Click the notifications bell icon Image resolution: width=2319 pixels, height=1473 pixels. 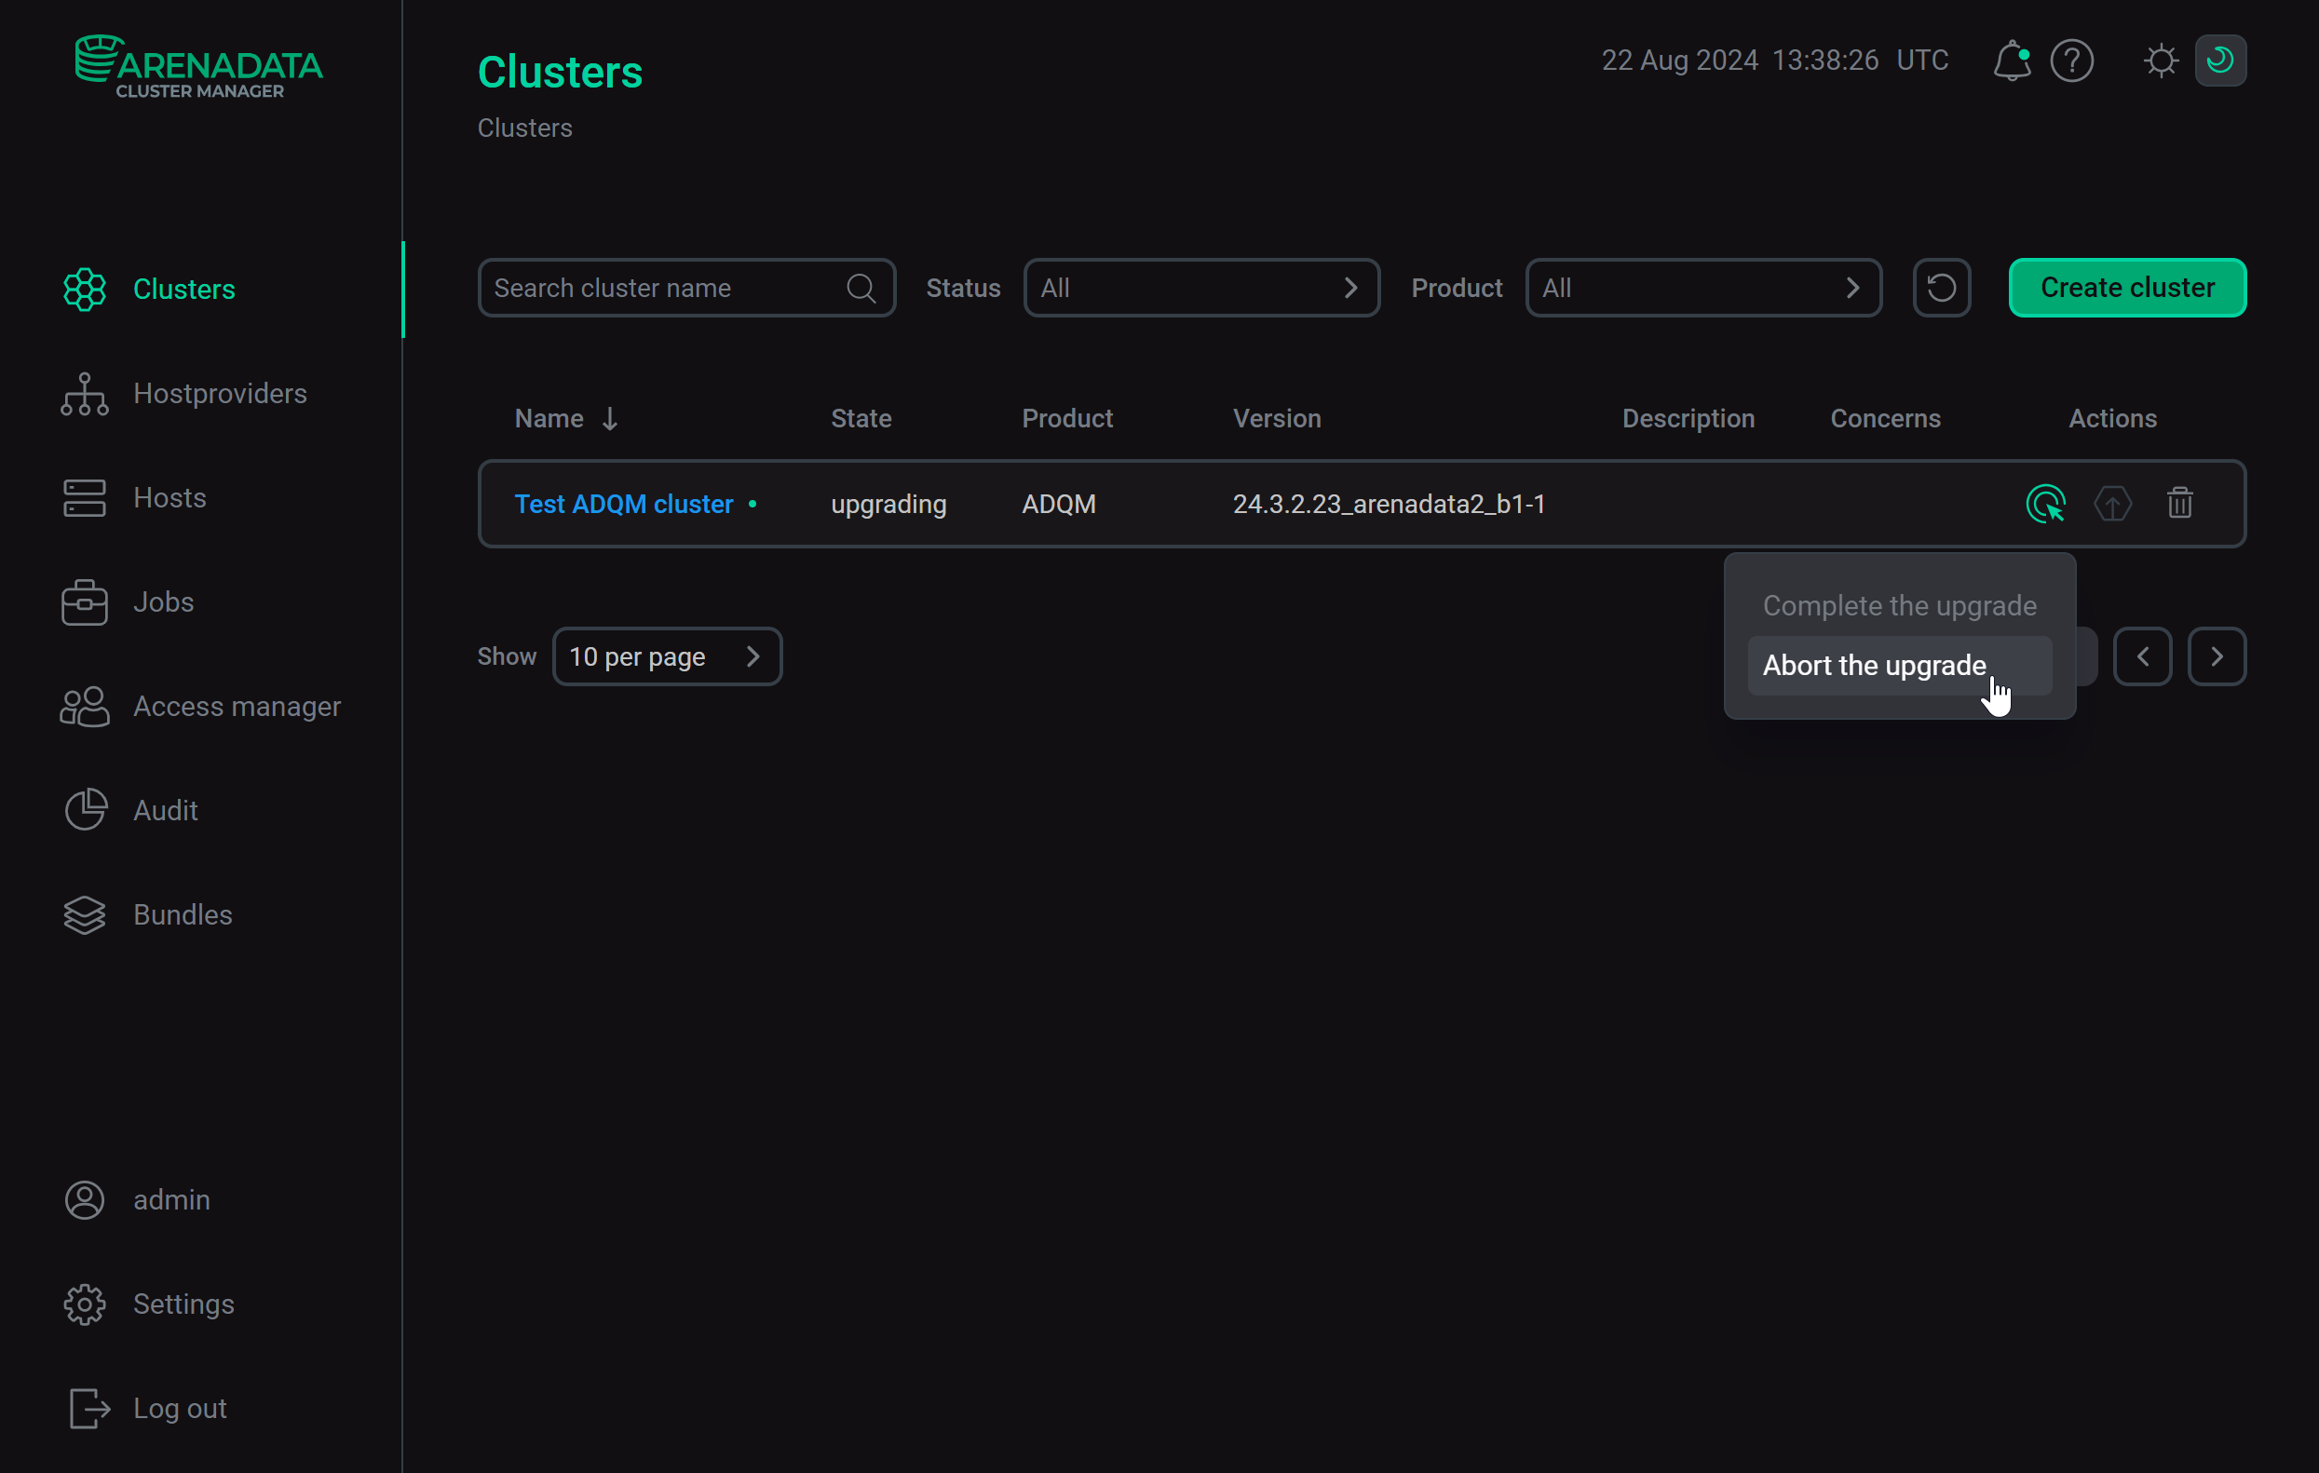click(2012, 61)
